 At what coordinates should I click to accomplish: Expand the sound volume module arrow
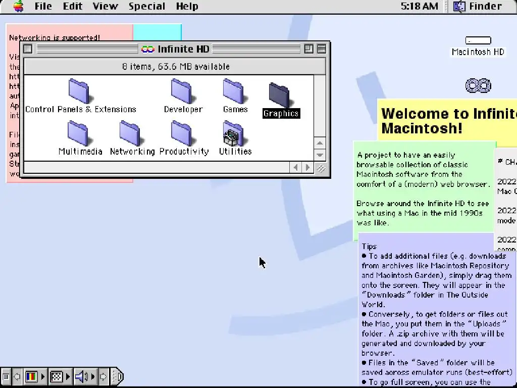pos(93,376)
